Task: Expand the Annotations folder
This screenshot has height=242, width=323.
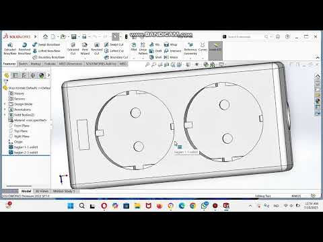Action: (5, 110)
